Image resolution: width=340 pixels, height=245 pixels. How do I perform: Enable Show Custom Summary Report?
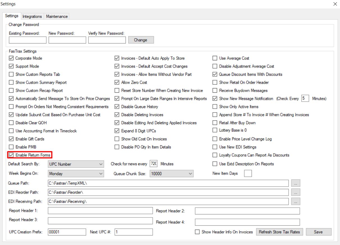(x=11, y=83)
